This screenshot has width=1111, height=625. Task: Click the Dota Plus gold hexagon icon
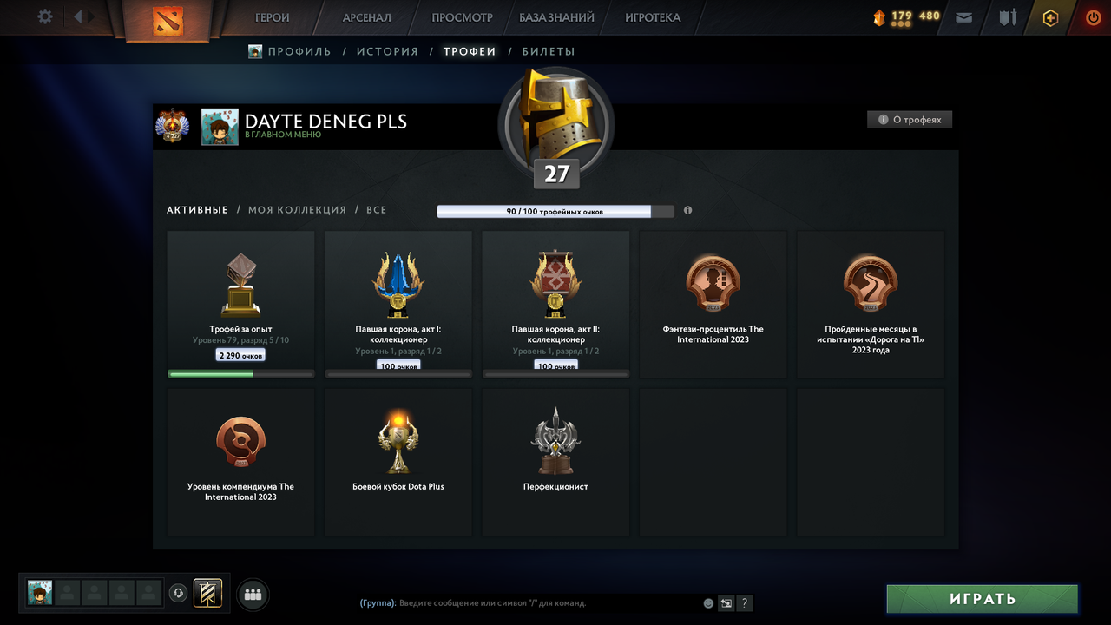pos(1050,17)
